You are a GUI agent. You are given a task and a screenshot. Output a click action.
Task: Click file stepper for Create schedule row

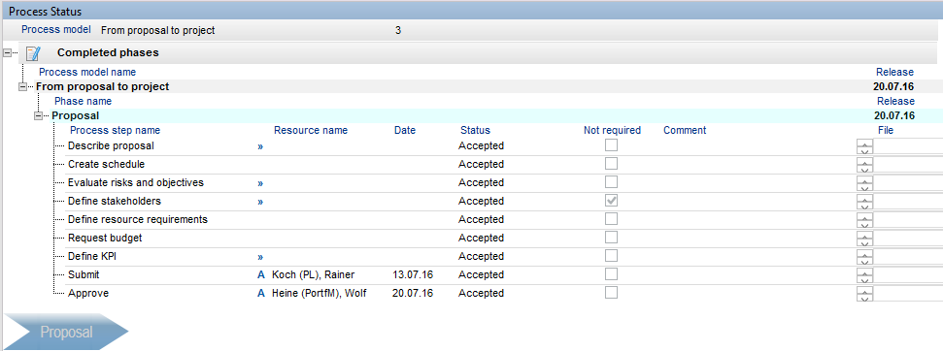click(x=864, y=165)
